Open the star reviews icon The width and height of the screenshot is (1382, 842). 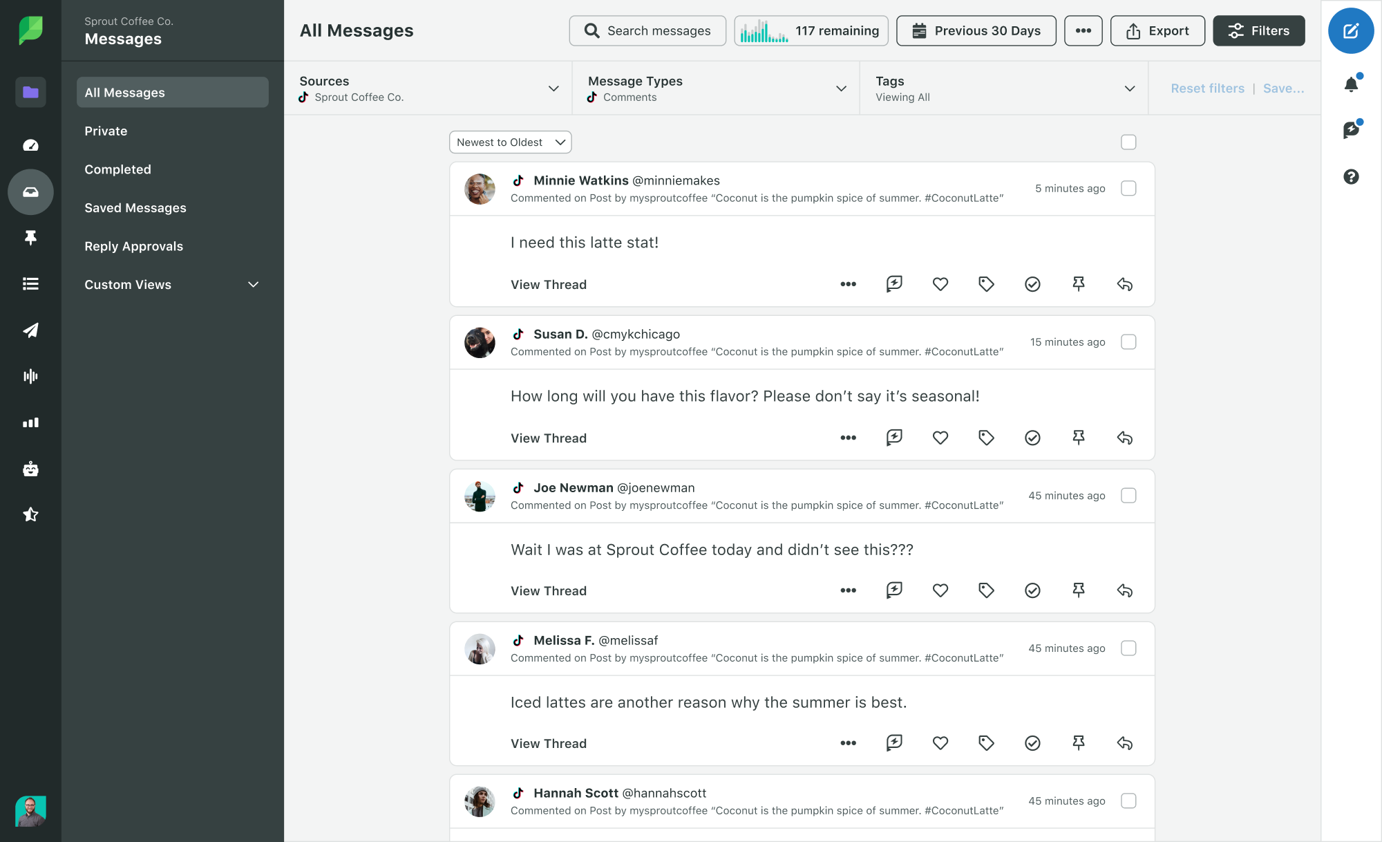point(30,514)
